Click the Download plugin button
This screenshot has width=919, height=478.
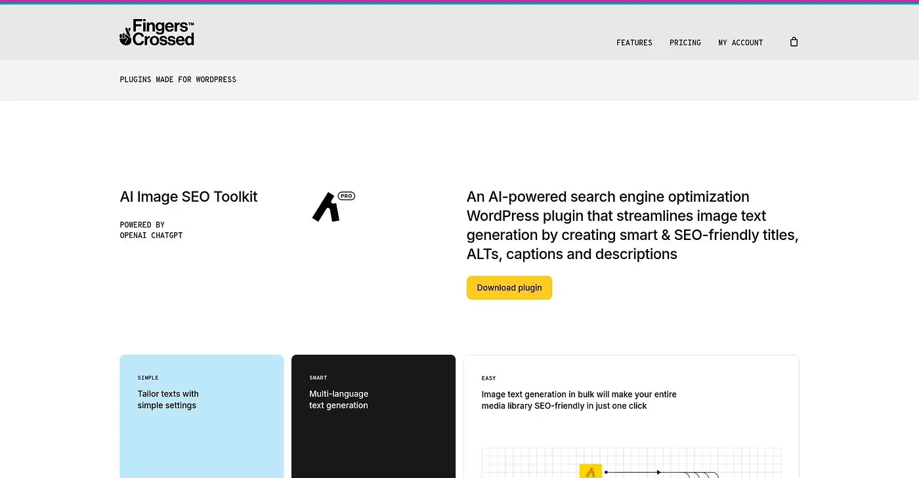tap(509, 288)
